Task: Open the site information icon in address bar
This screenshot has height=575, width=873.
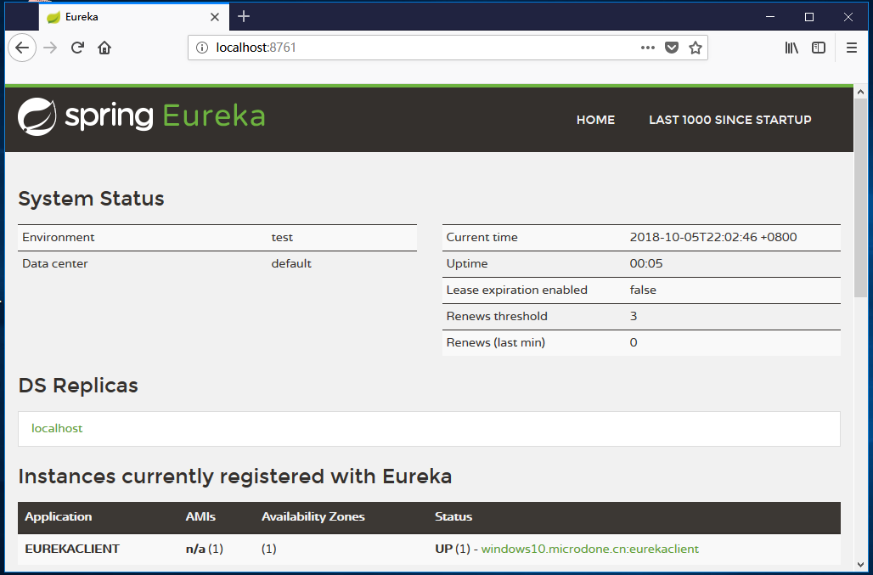Action: pyautogui.click(x=202, y=48)
